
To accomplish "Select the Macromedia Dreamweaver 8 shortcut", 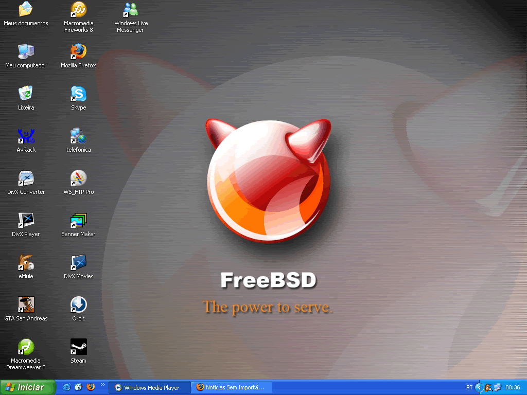I will [x=26, y=347].
